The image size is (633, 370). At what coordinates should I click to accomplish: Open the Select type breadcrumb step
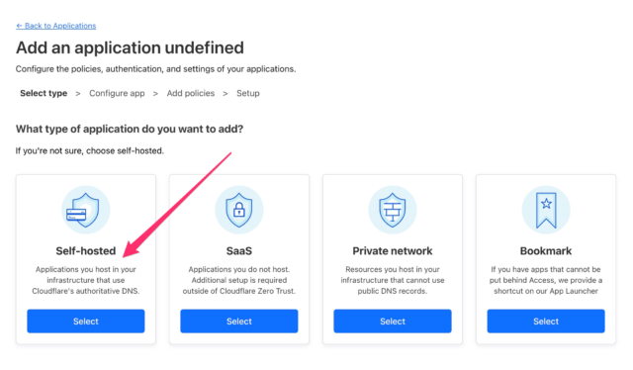pyautogui.click(x=44, y=93)
